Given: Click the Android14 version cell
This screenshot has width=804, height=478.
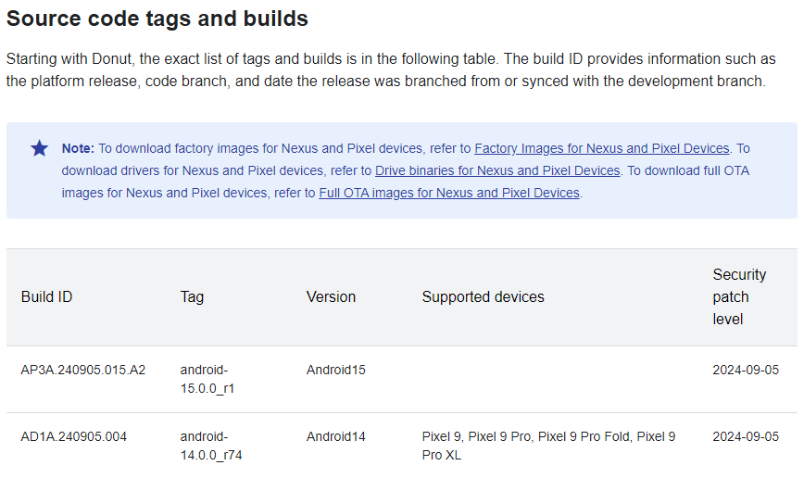Looking at the screenshot, I should click(336, 436).
